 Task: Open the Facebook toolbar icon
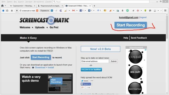[81, 11]
